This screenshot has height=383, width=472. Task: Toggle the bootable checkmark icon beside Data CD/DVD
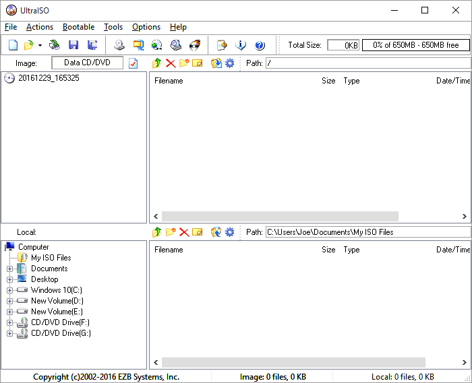(x=133, y=63)
